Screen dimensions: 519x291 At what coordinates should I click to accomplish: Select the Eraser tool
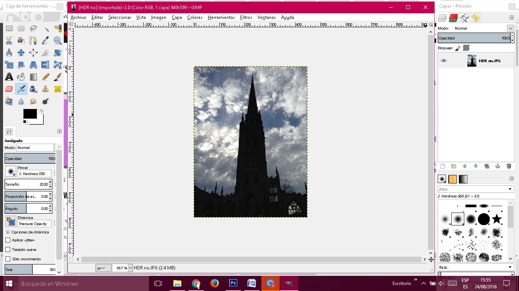point(9,89)
